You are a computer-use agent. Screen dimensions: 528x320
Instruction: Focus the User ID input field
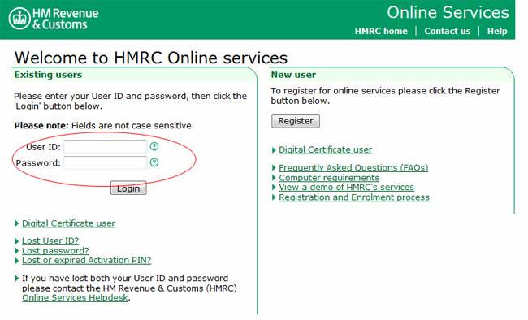106,146
